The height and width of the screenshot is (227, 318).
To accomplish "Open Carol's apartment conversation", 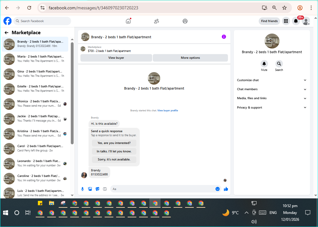I will tap(35, 149).
